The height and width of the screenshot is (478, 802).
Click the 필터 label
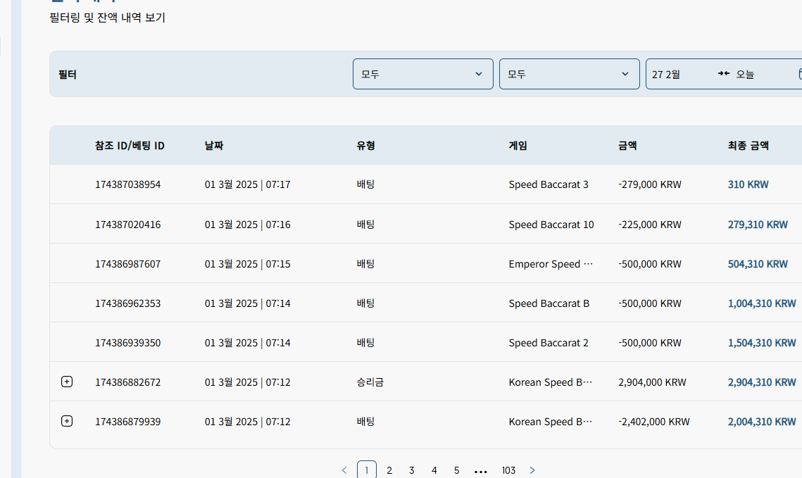pos(67,75)
